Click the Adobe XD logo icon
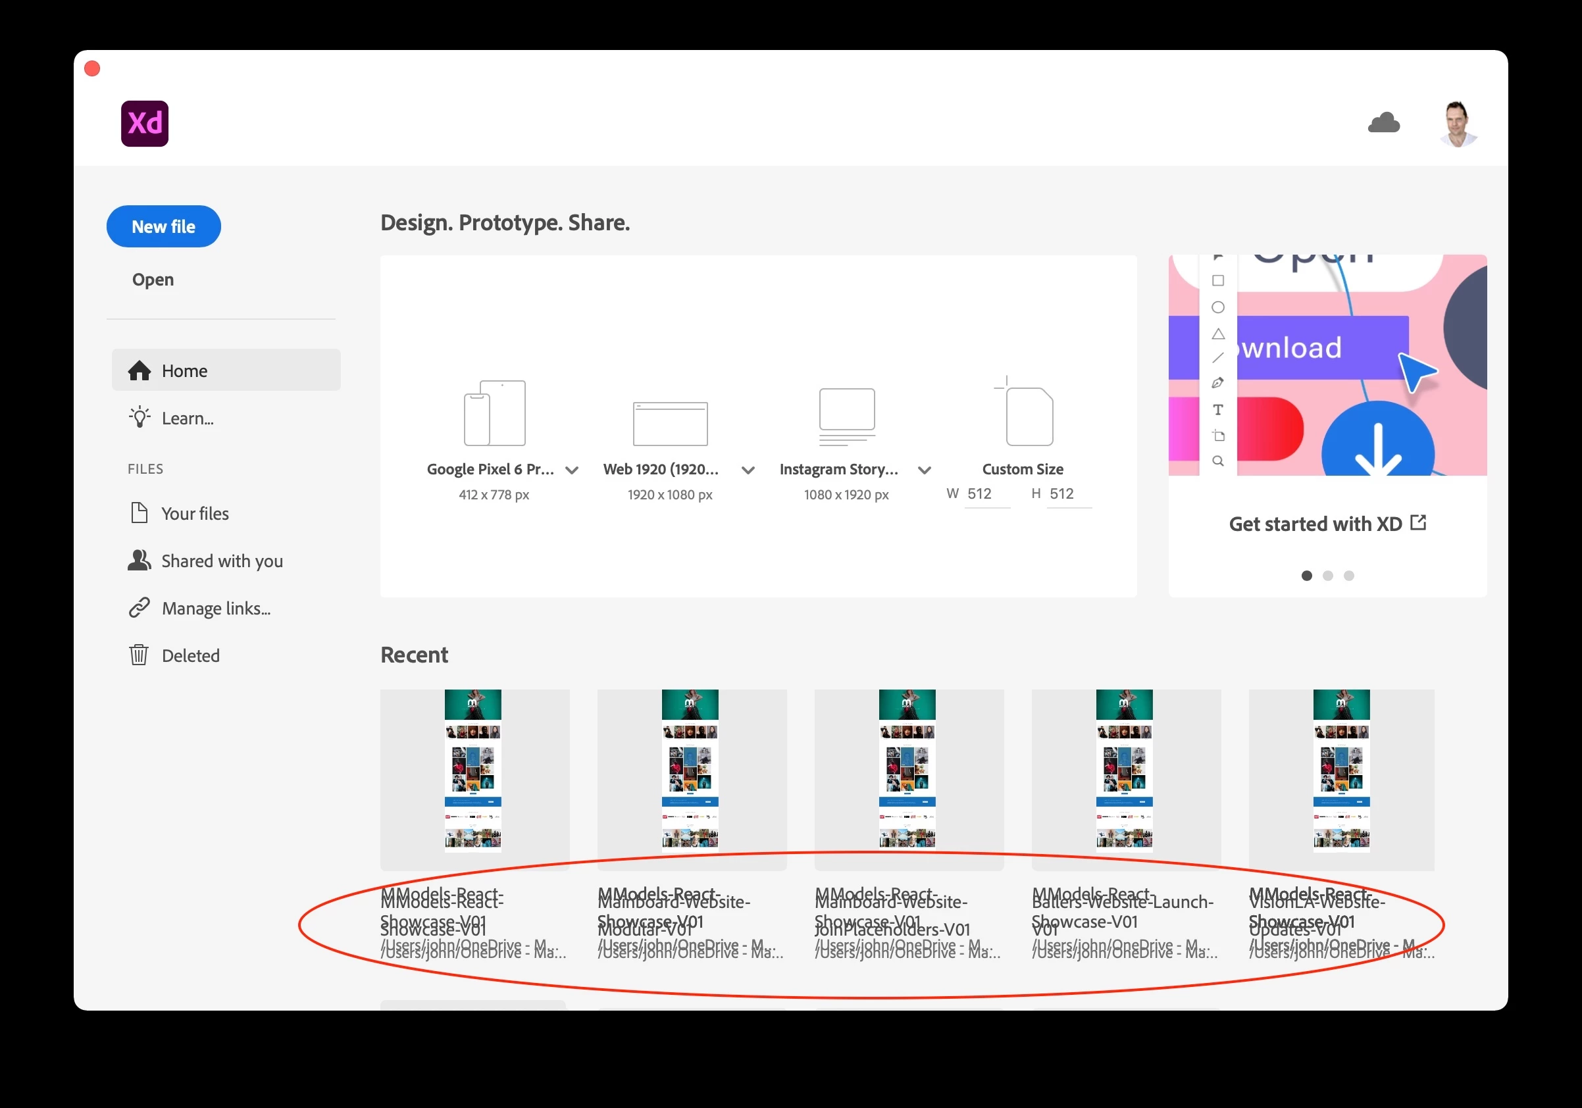The width and height of the screenshot is (1582, 1108). (145, 123)
